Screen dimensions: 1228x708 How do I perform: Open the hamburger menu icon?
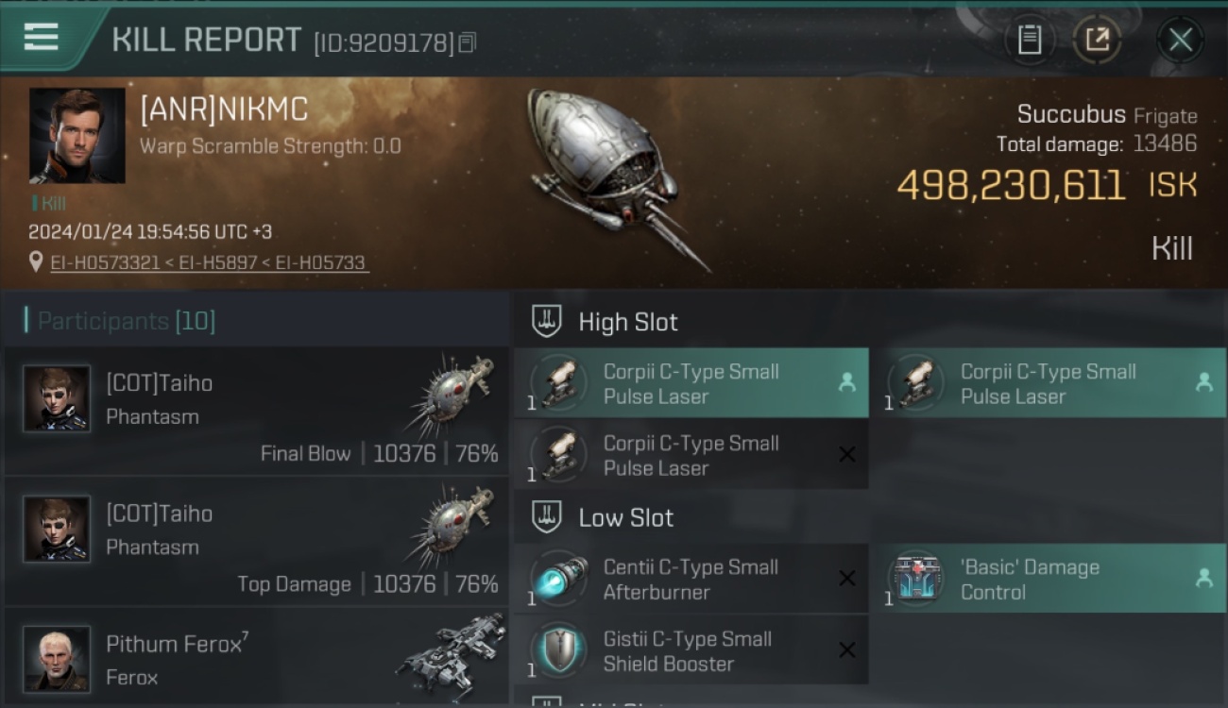point(41,39)
